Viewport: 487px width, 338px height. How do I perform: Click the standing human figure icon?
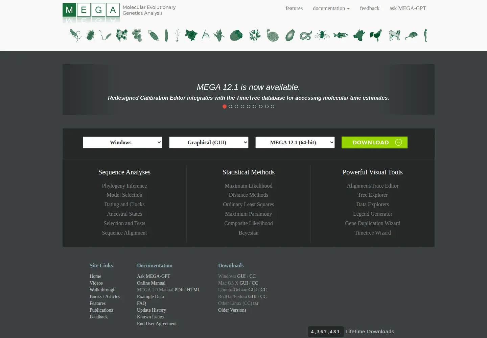click(x=425, y=35)
